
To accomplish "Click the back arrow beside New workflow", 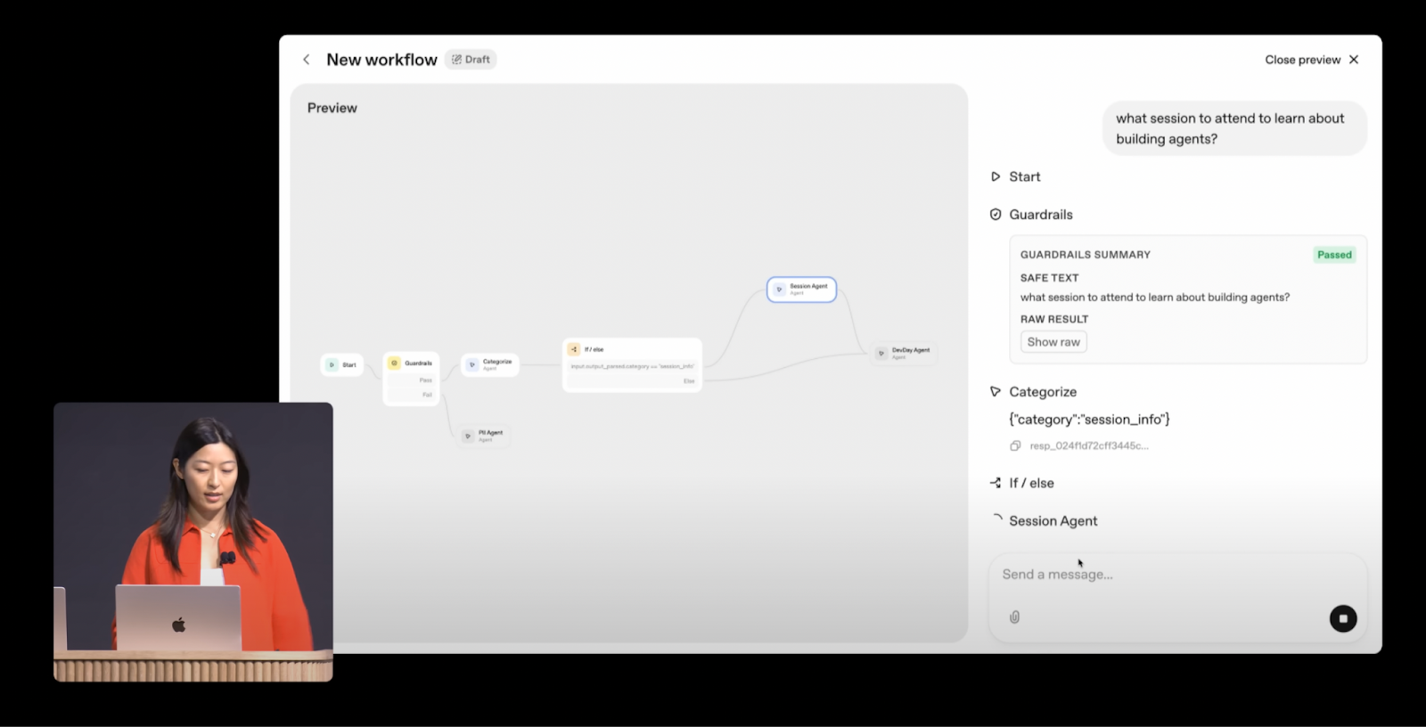I will (x=307, y=60).
